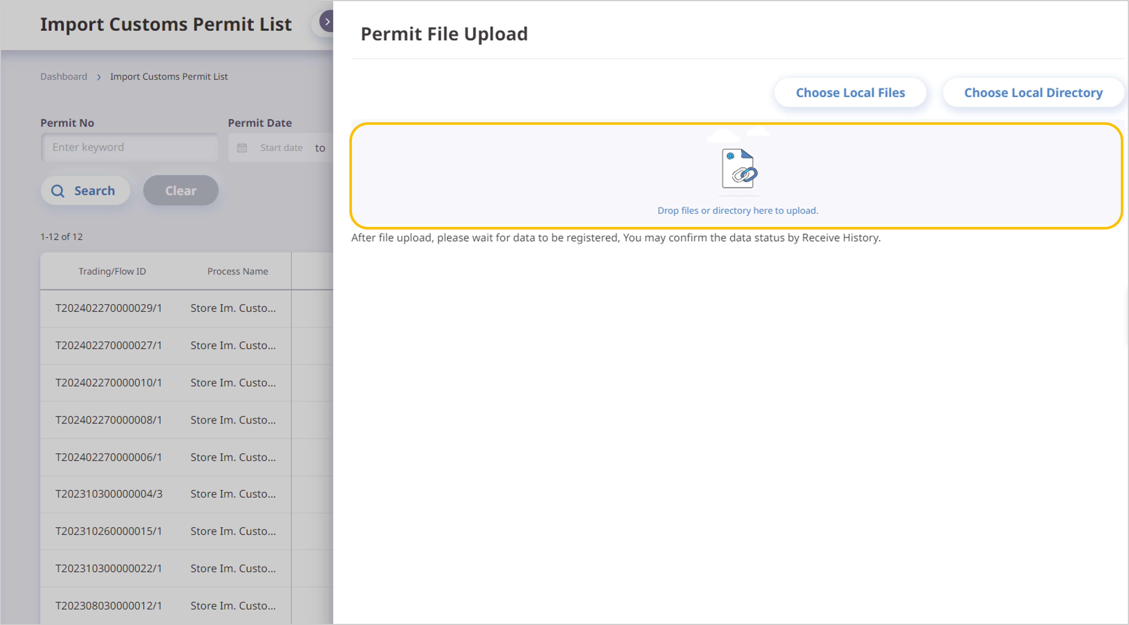Click the magnifier icon in Search button
The height and width of the screenshot is (625, 1129).
[x=58, y=191]
